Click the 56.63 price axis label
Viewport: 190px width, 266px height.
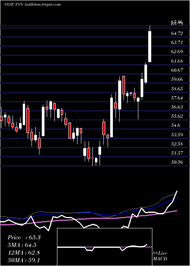click(177, 107)
